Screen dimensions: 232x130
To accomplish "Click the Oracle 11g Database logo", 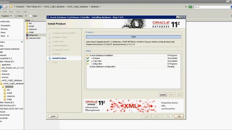I will pos(166,24).
